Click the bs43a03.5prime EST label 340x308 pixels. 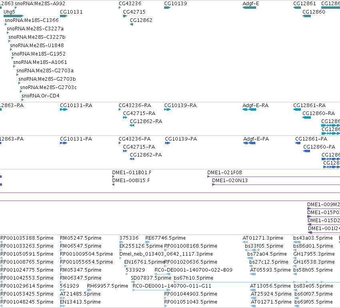[313, 238]
